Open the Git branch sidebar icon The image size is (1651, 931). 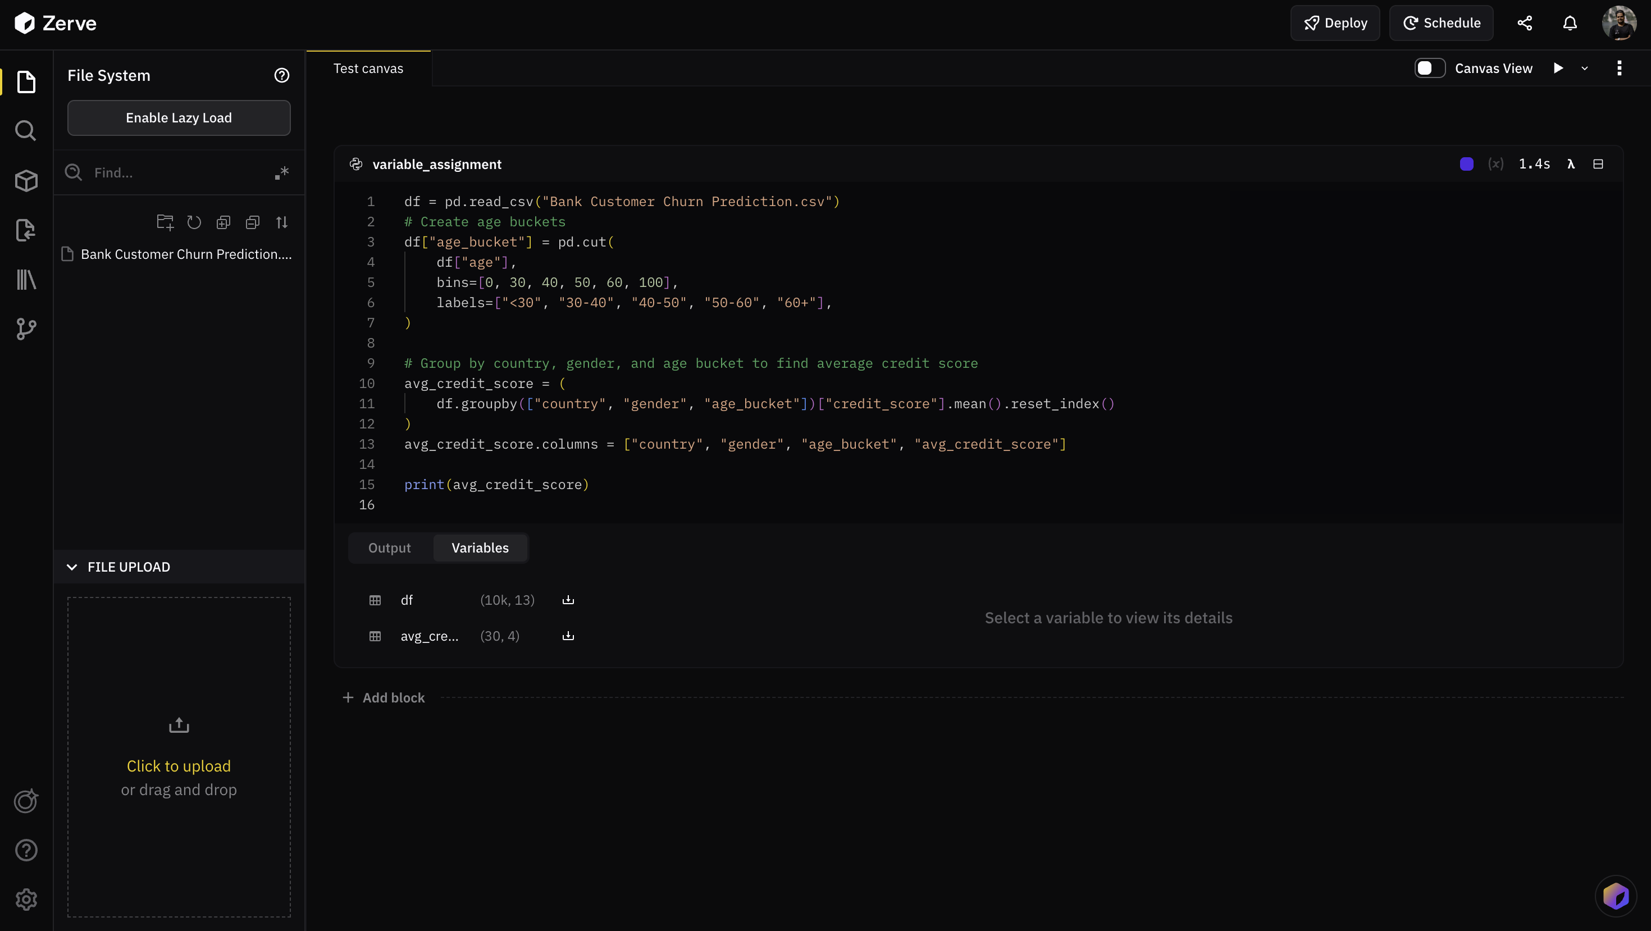(26, 330)
